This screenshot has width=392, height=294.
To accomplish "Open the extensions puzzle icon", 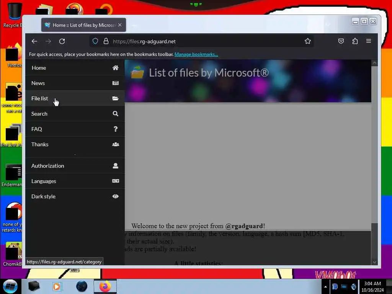I will pos(355,41).
